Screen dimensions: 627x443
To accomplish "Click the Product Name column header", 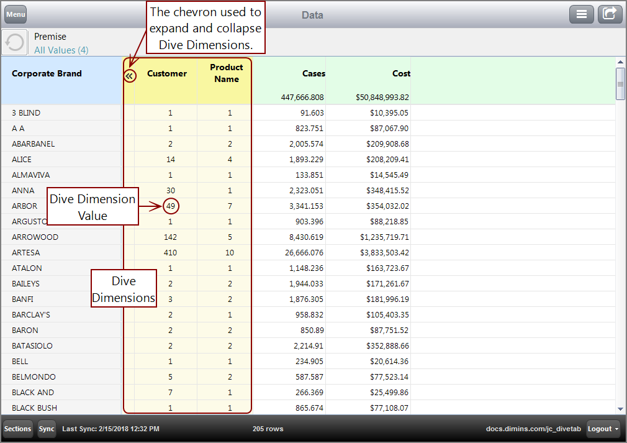I will pyautogui.click(x=226, y=73).
